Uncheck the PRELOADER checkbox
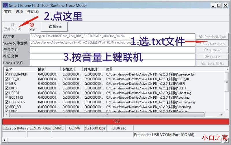Viewport: 231px width, 145px height. click(x=7, y=74)
